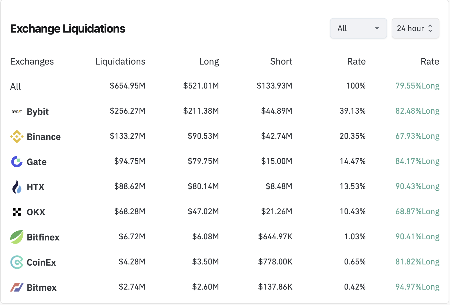Screen dimensions: 450x305
Task: Click the CoinEx logo icon
Action: [x=17, y=262]
